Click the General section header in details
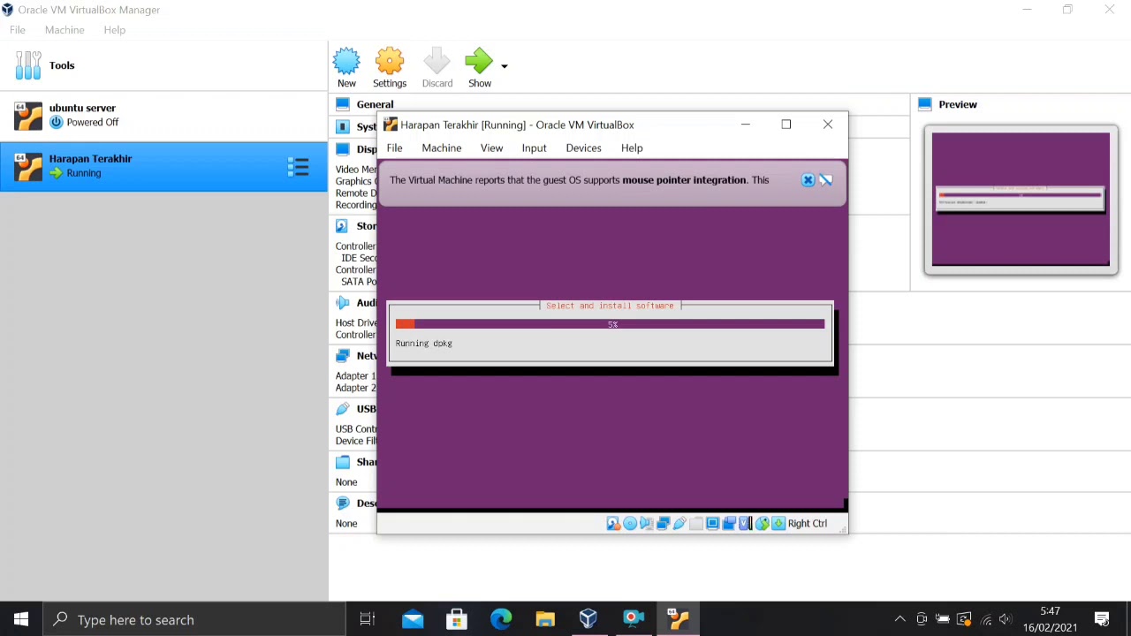This screenshot has width=1131, height=636. (x=376, y=104)
